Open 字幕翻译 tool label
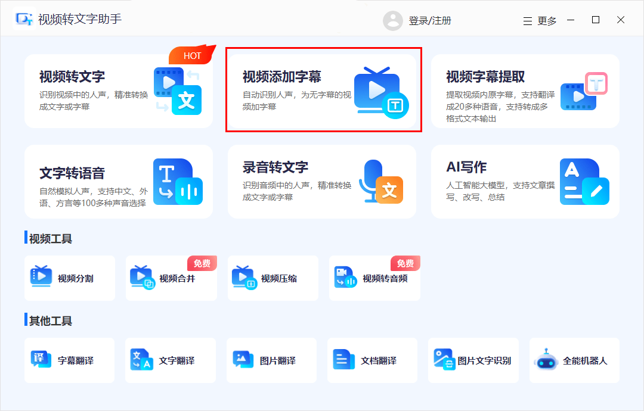The image size is (644, 411). [76, 360]
